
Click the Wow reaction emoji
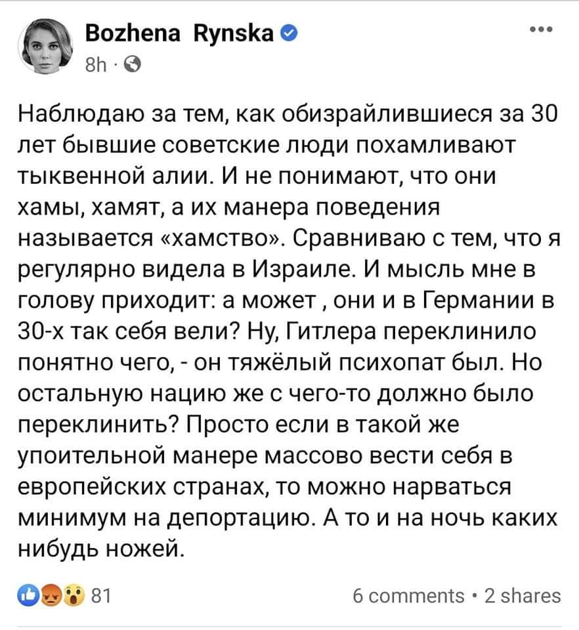75,596
